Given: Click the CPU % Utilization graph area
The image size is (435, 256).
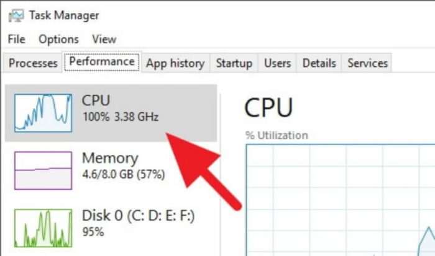Looking at the screenshot, I should pyautogui.click(x=341, y=200).
